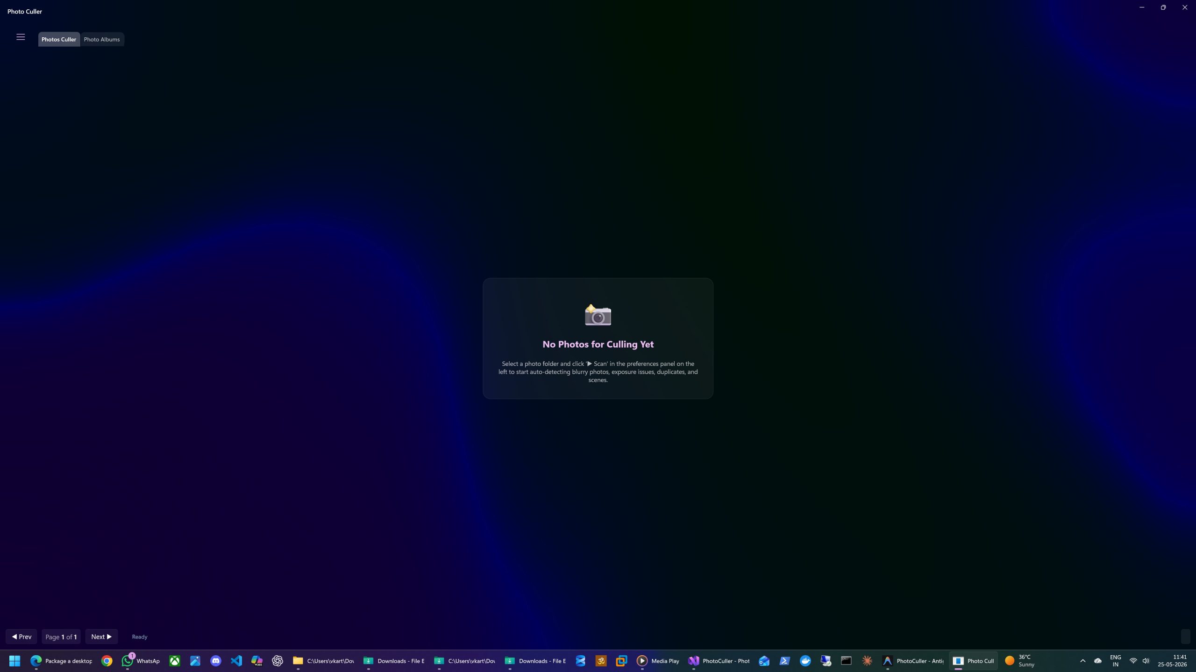Image resolution: width=1196 pixels, height=672 pixels.
Task: Open the 36°C Sunny weather widget
Action: coord(1020,661)
